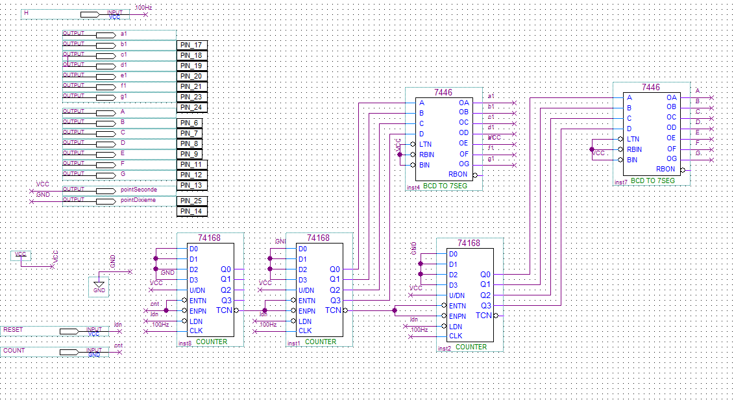Select the a1 output pin symbol
This screenshot has width=734, height=400.
click(104, 34)
